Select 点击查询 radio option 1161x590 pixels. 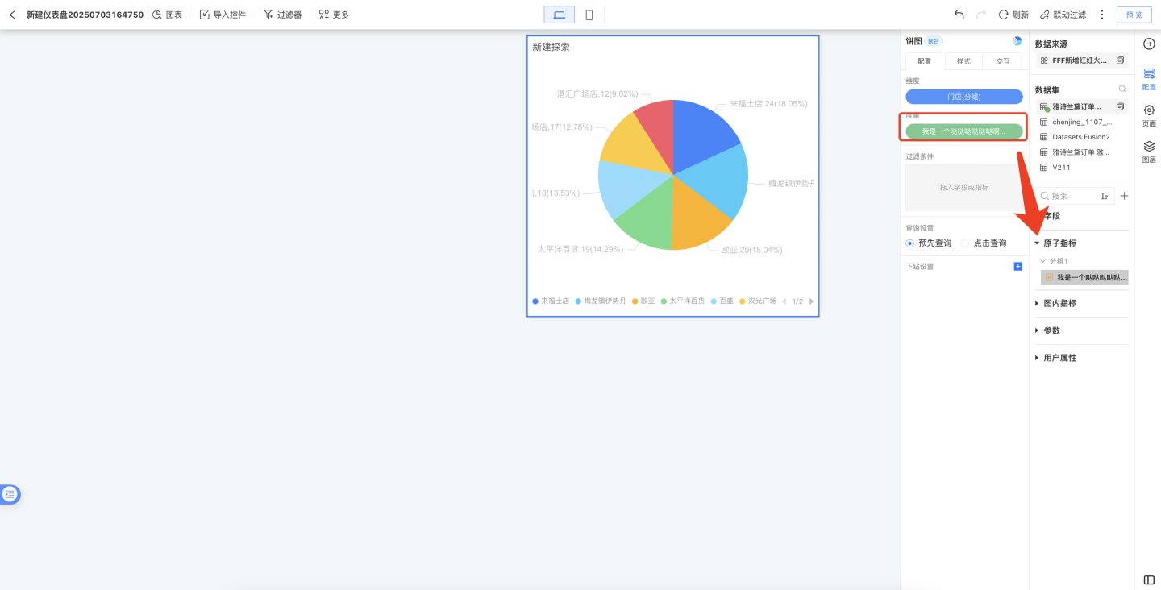(965, 243)
